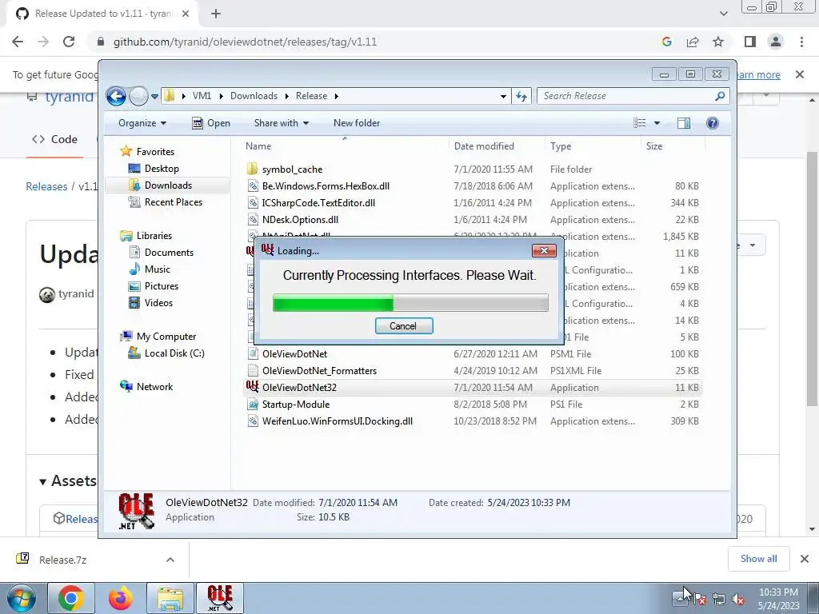819x614 pixels.
Task: Open the view options dropdown arrow
Action: 657,123
